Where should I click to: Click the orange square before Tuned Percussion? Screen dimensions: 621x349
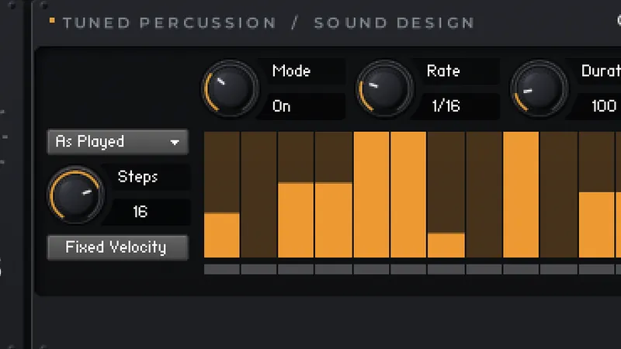[x=52, y=20]
